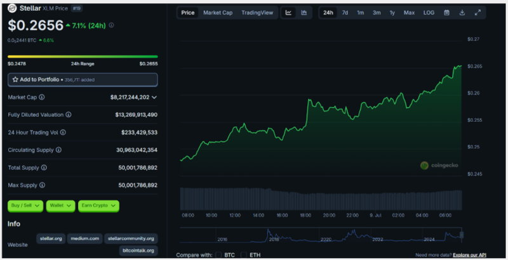Open the Earn Crypto dropdown

pyautogui.click(x=99, y=205)
